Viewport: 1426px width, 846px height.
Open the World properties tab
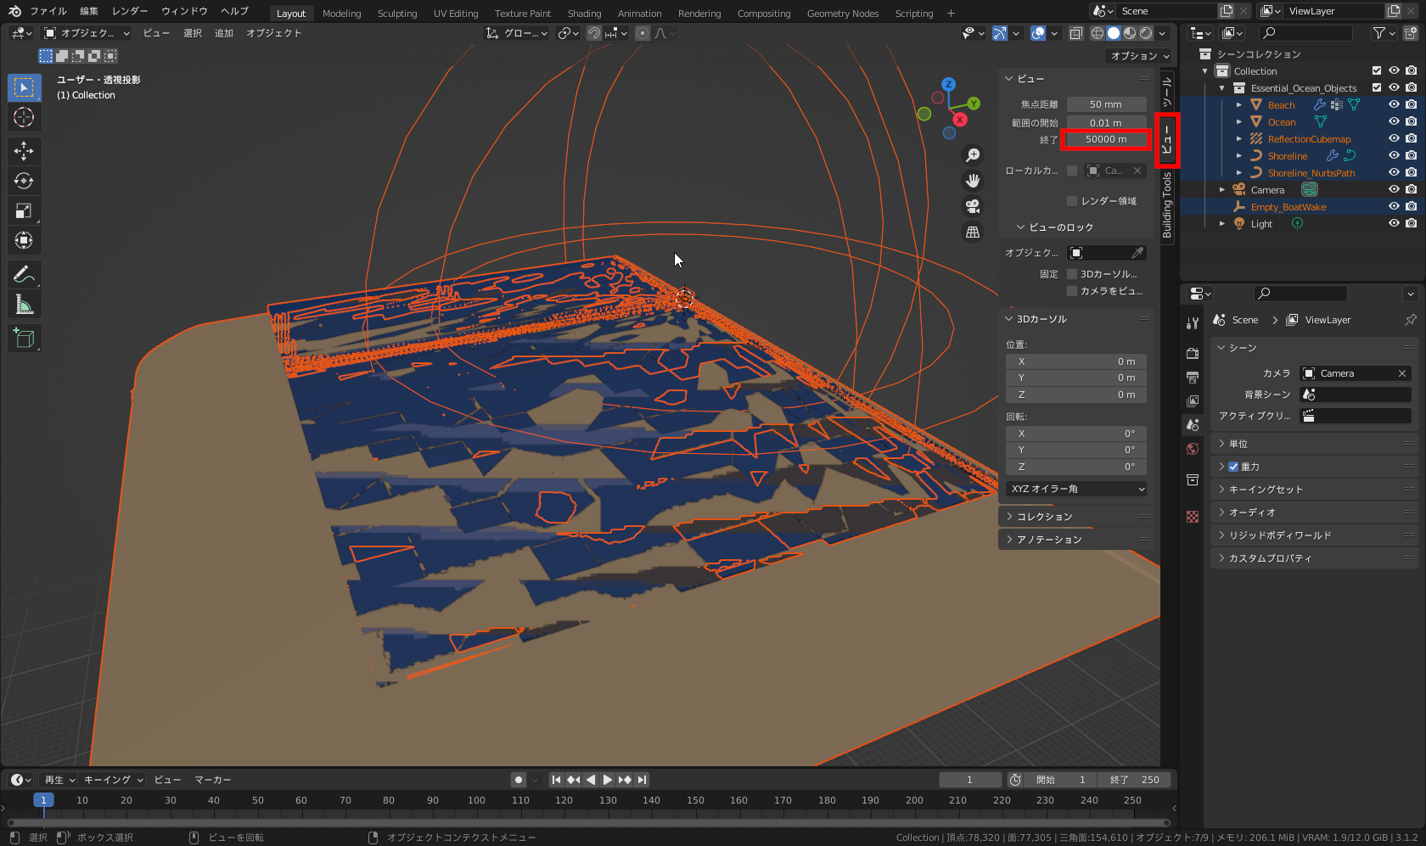[x=1193, y=448]
